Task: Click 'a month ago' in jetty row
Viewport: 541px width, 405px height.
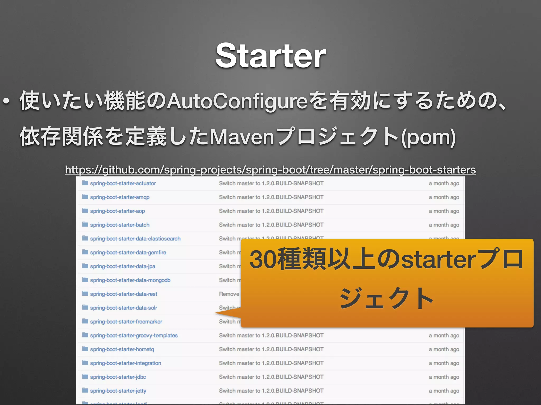Action: pos(444,391)
